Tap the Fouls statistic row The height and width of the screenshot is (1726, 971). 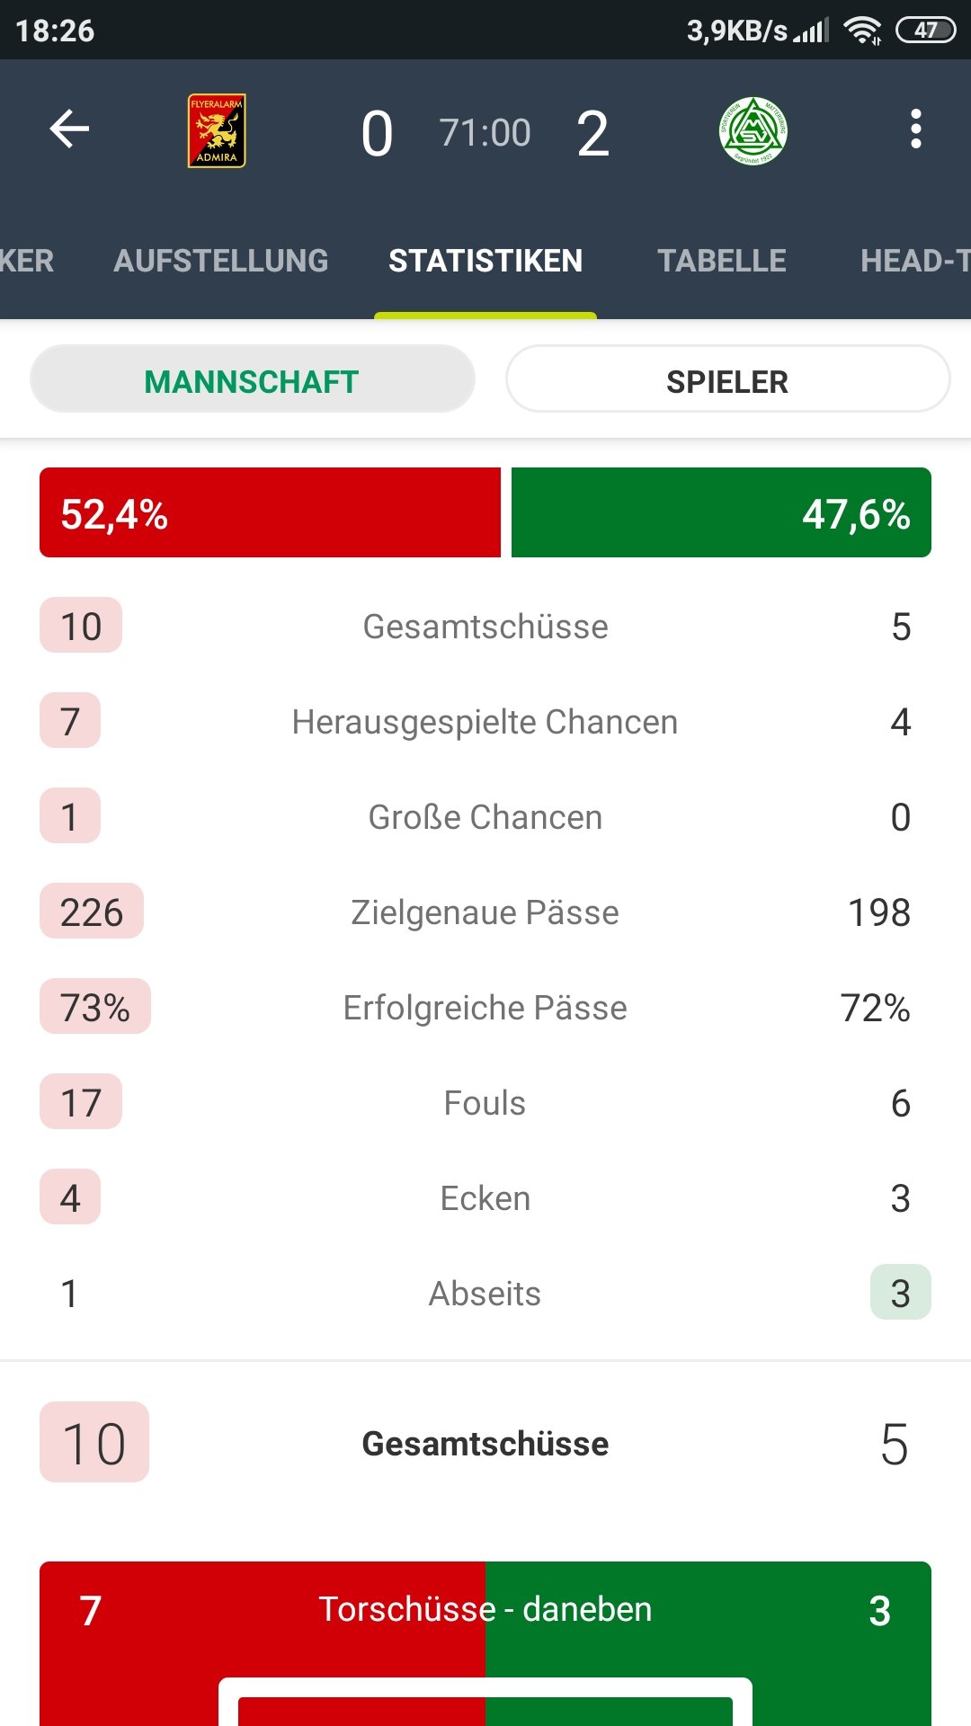[485, 1102]
